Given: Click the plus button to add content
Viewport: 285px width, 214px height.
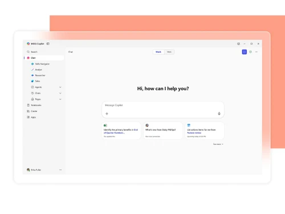Looking at the screenshot, I should coord(107,114).
